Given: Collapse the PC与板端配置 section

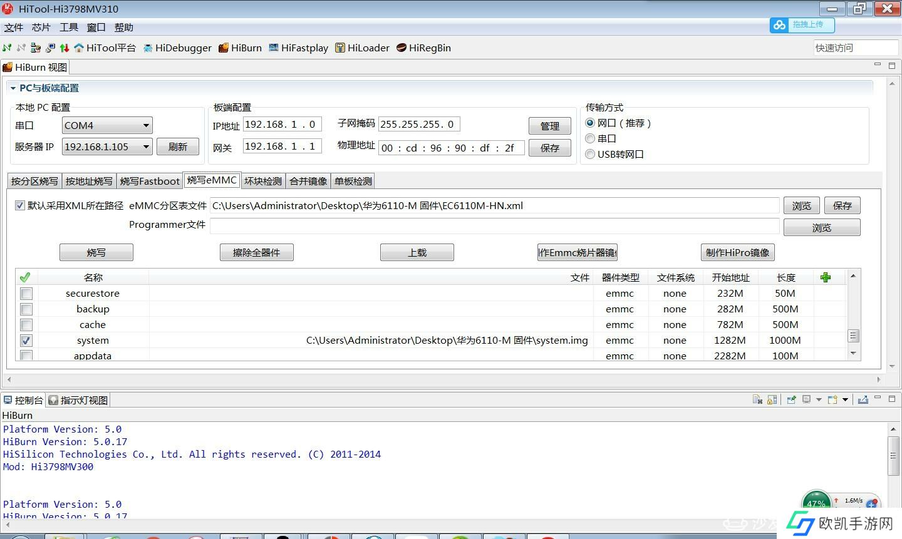Looking at the screenshot, I should pos(13,88).
